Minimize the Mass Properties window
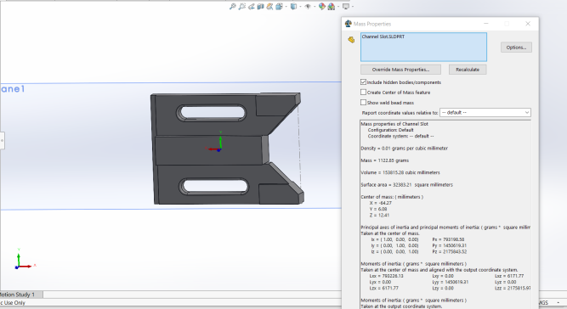 [486, 24]
